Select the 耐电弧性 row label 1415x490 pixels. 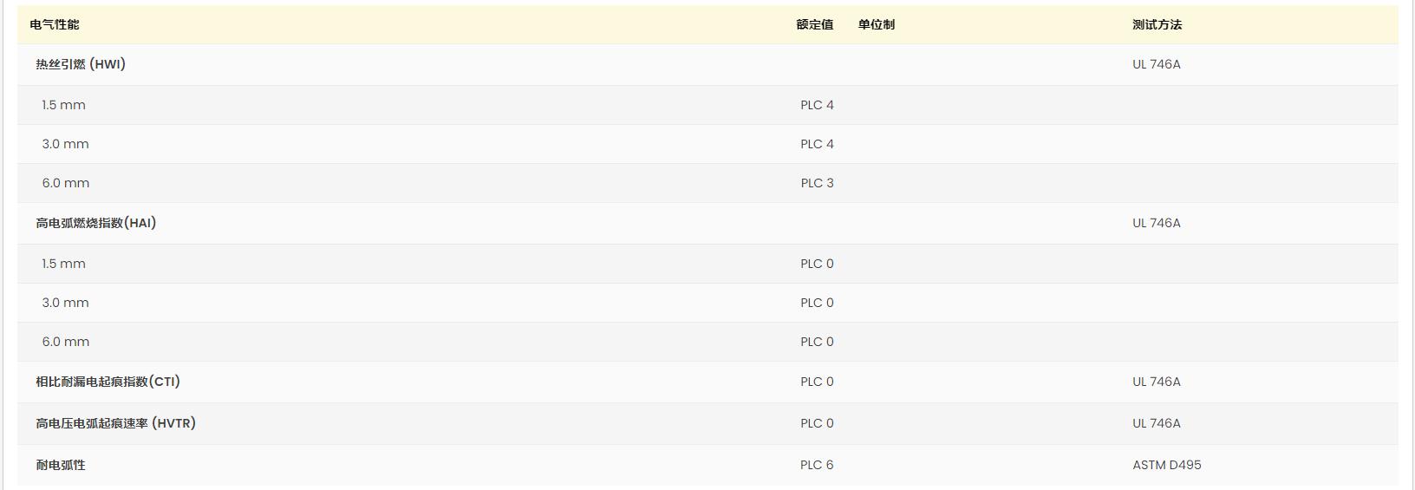pyautogui.click(x=61, y=465)
